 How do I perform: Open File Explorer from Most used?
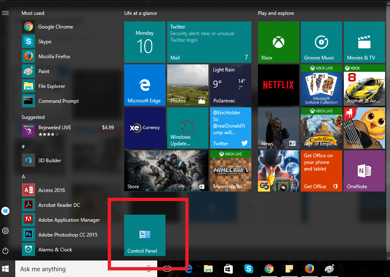click(x=67, y=86)
